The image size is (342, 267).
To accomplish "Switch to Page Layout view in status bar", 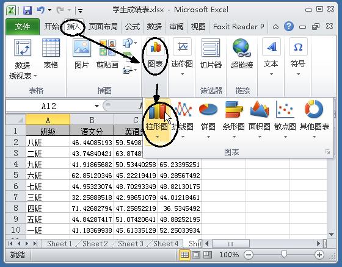I will coord(196,255).
